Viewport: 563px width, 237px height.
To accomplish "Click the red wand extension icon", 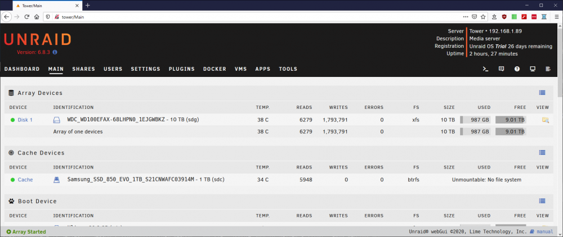I will click(x=524, y=16).
